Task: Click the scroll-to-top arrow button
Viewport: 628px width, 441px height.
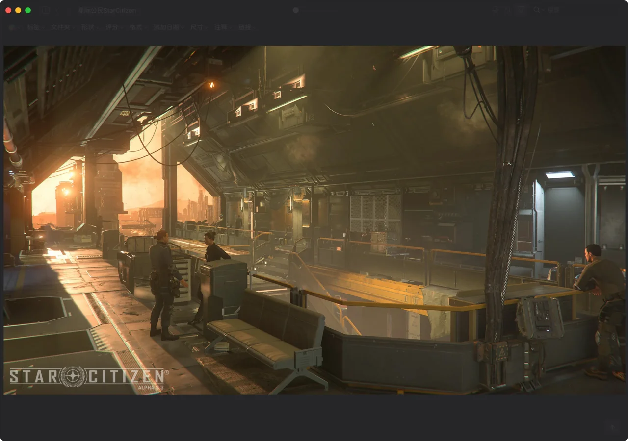Action: tap(612, 427)
